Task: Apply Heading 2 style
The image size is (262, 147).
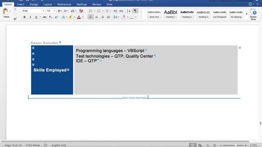Action: click(x=187, y=14)
